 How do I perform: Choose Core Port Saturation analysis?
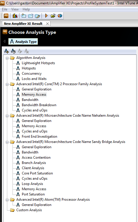[x=37, y=173]
